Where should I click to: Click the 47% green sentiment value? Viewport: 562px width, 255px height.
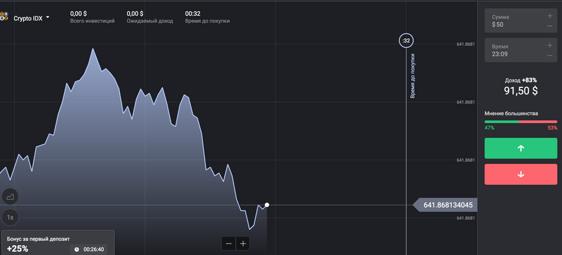pos(489,127)
